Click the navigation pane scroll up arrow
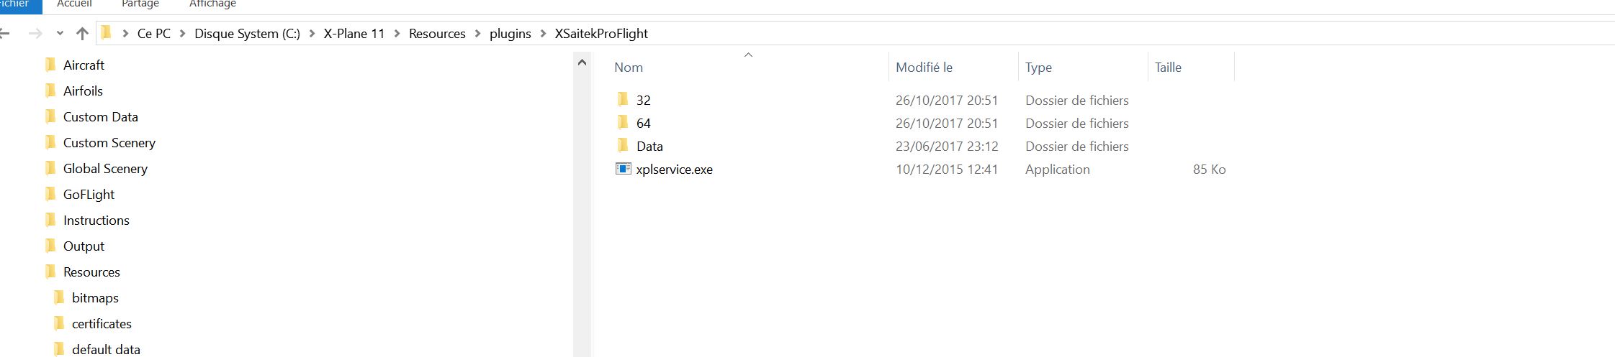 (x=582, y=63)
